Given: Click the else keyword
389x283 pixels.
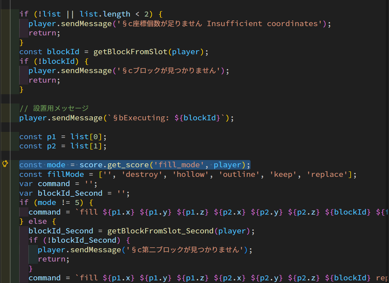Looking at the screenshot, I should 38,221.
